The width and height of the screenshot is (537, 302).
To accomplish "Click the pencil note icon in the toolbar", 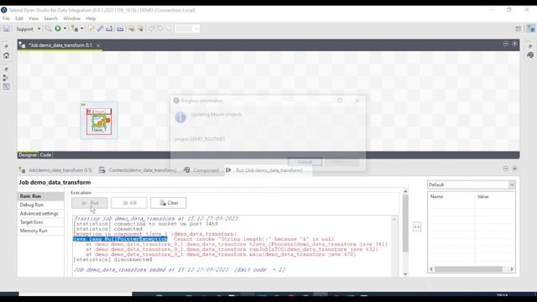I will pyautogui.click(x=91, y=29).
